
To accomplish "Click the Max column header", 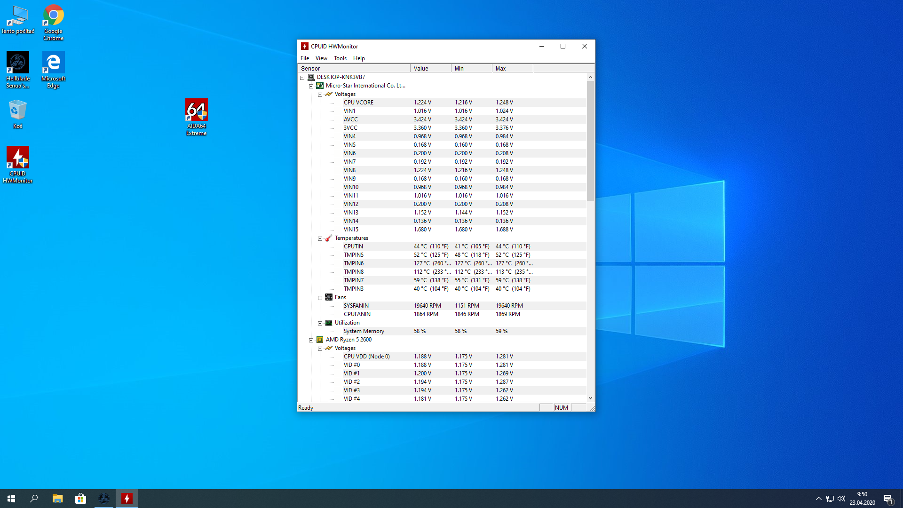I will tap(512, 69).
